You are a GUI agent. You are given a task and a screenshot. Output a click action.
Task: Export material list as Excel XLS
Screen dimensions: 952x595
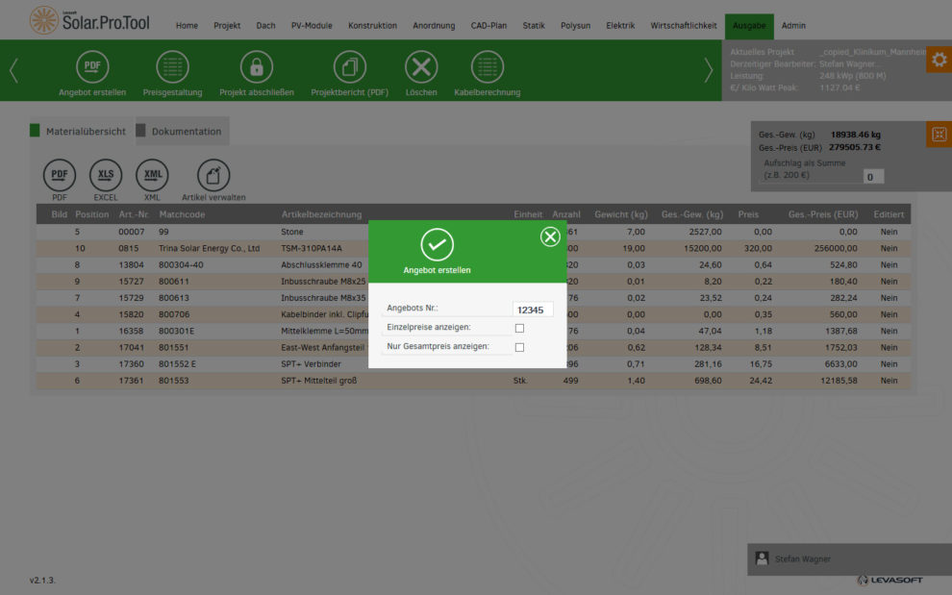tap(106, 175)
